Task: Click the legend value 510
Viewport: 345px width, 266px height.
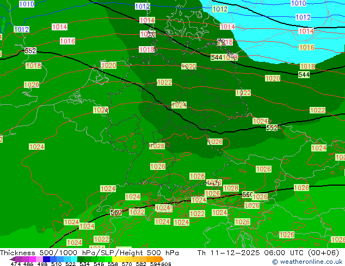Action: (57, 264)
